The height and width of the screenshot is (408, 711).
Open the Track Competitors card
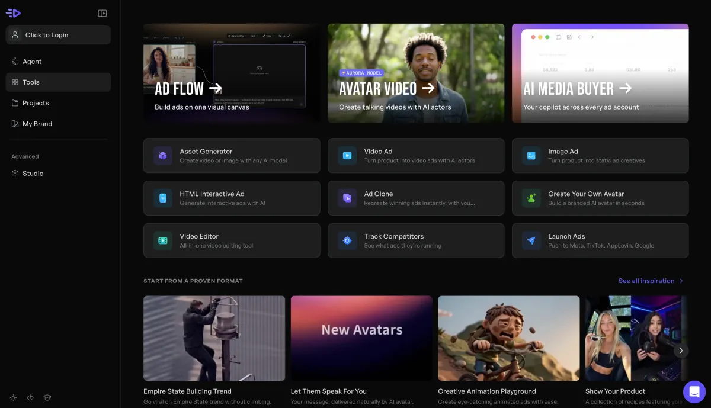[x=416, y=240]
